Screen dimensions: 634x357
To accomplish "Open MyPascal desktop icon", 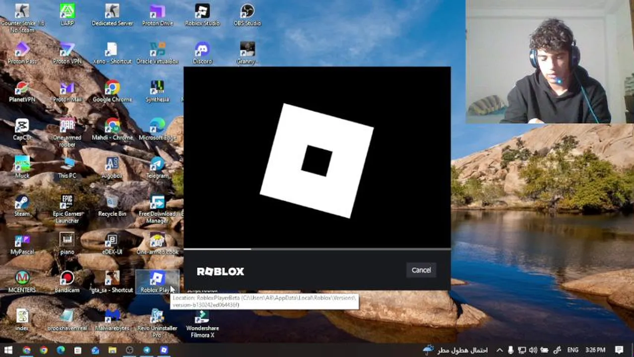I will pos(22,243).
